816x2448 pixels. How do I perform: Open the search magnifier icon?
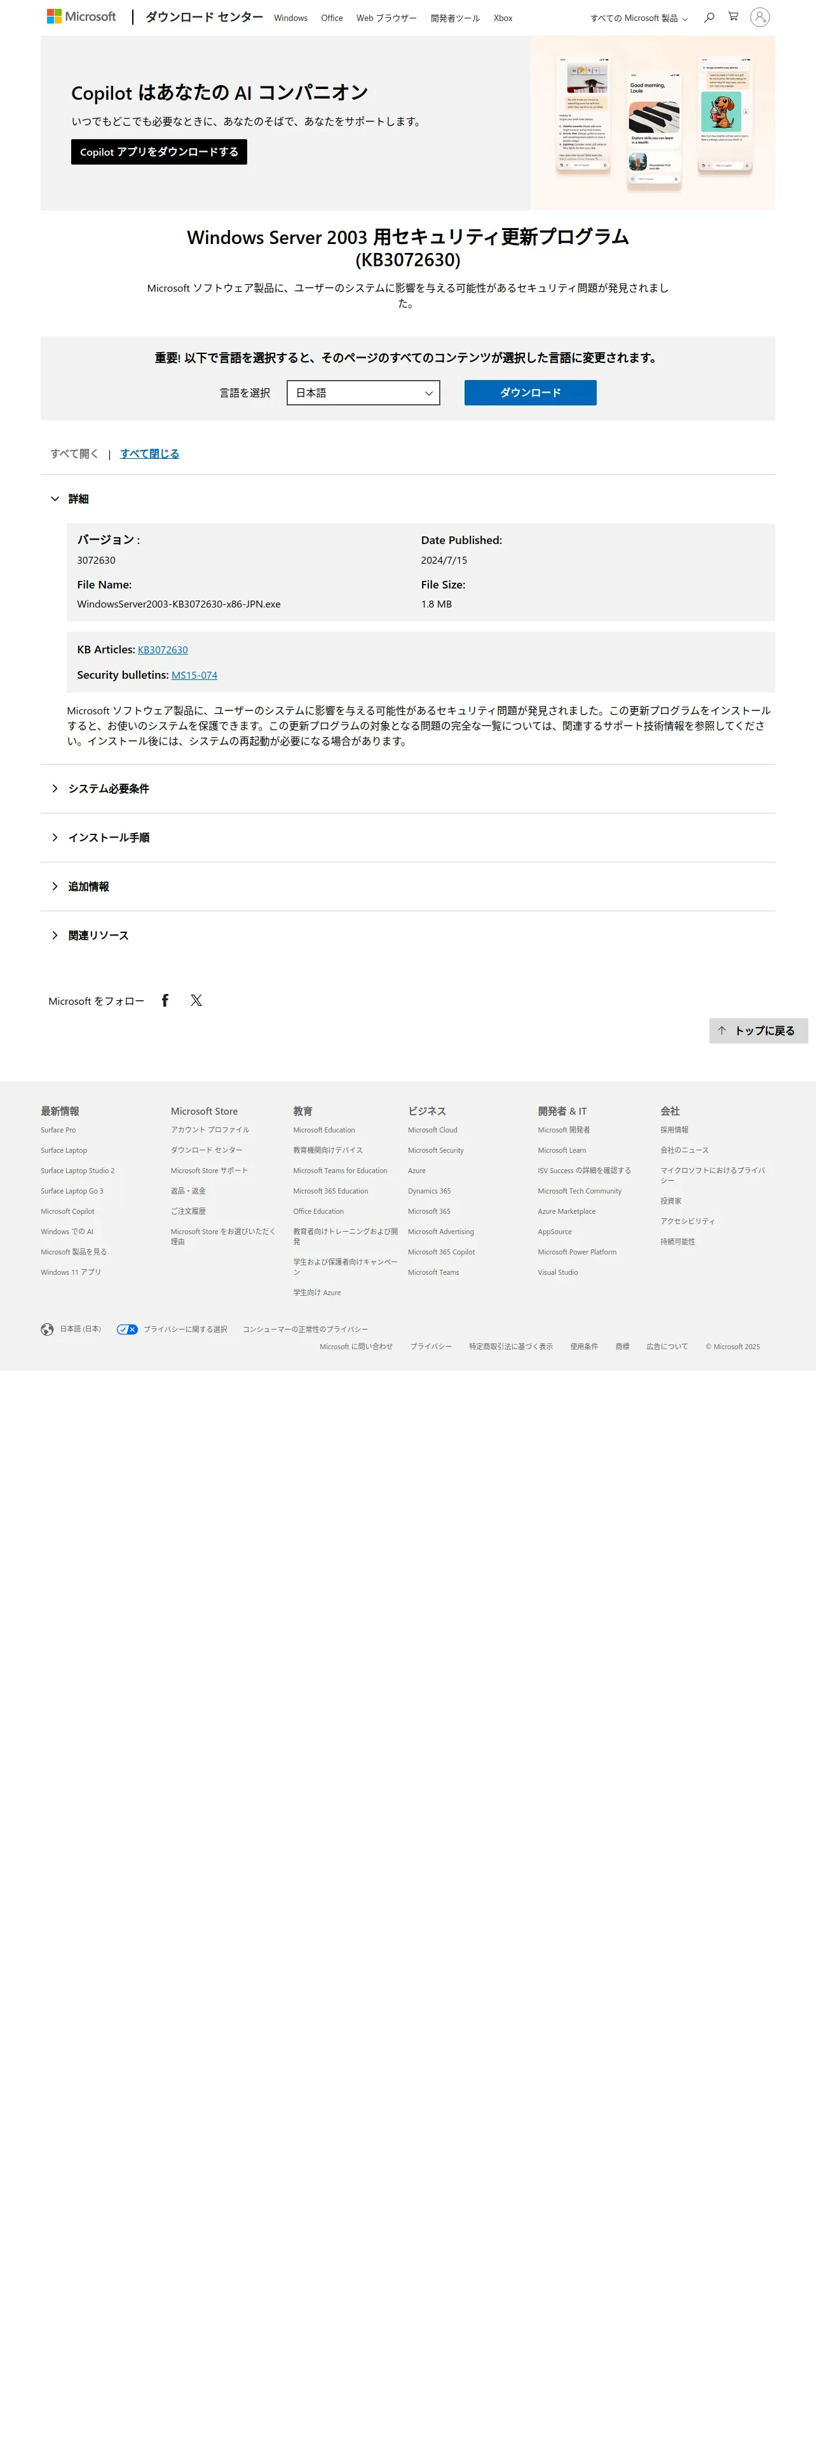point(709,17)
